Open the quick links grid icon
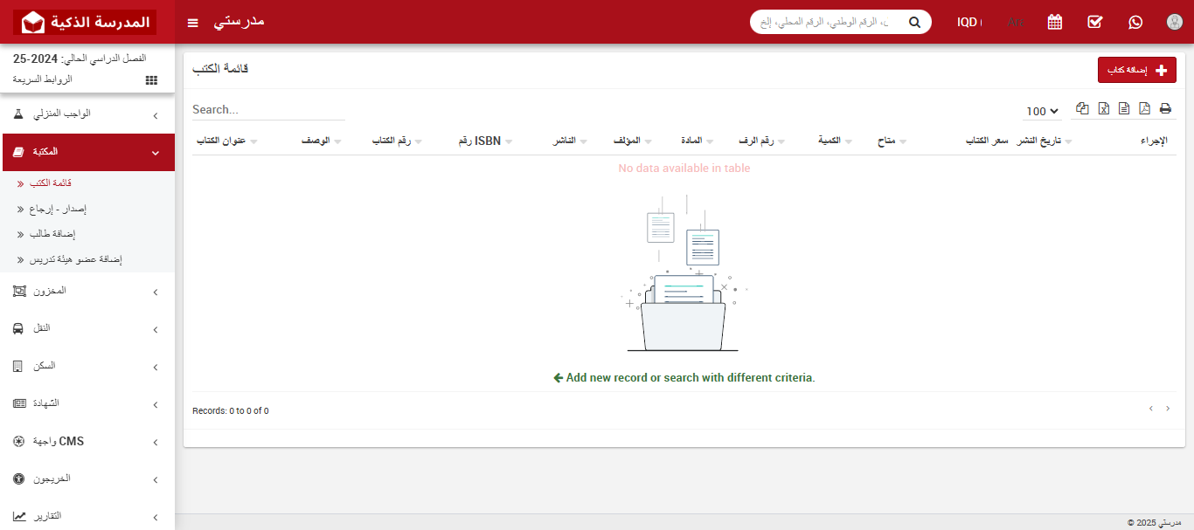 [x=151, y=79]
